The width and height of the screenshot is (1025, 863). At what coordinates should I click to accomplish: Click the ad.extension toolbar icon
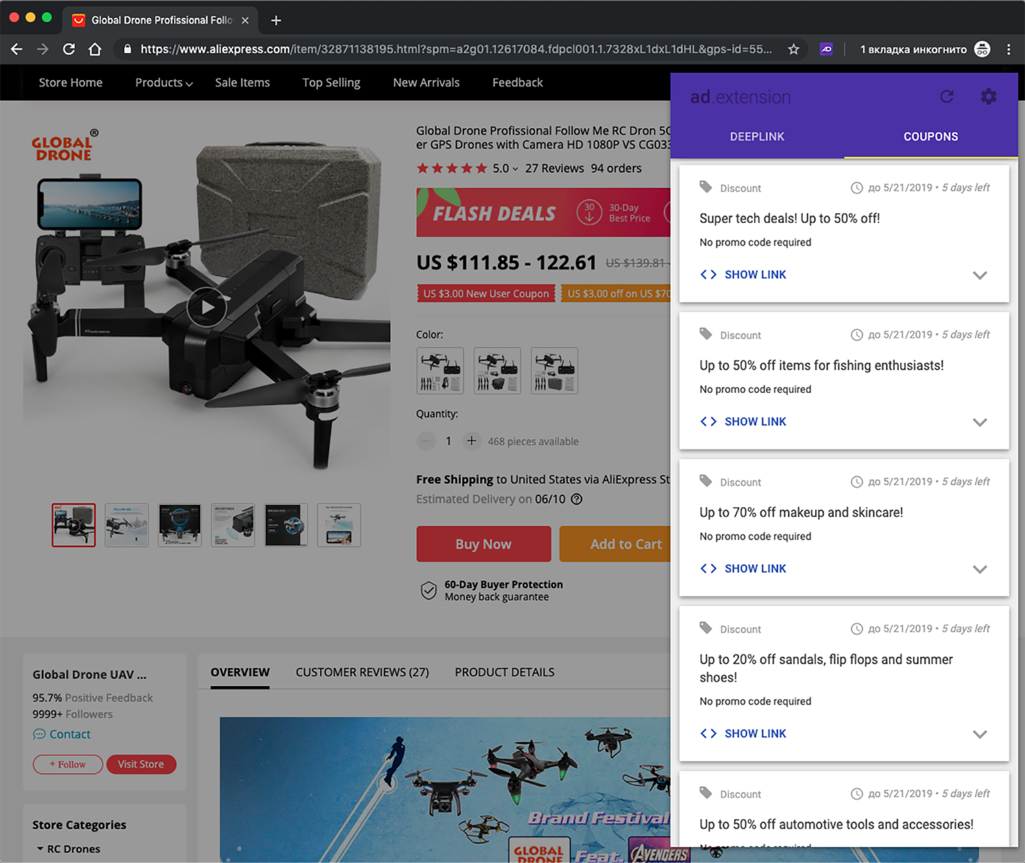[x=826, y=49]
